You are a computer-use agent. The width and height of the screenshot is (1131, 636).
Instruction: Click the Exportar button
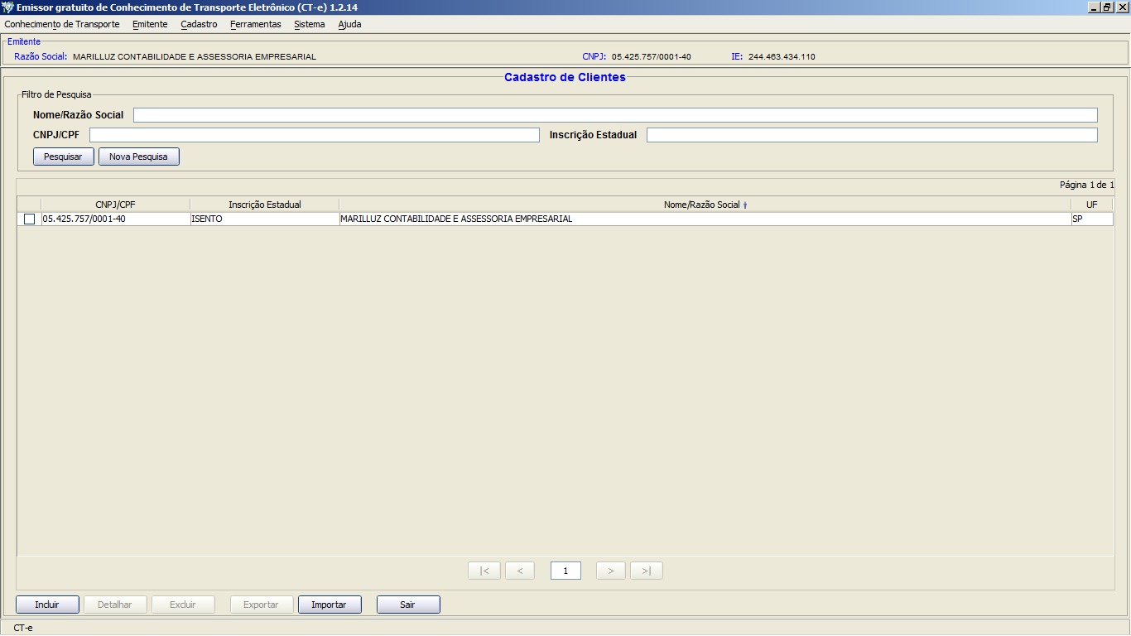coord(261,605)
